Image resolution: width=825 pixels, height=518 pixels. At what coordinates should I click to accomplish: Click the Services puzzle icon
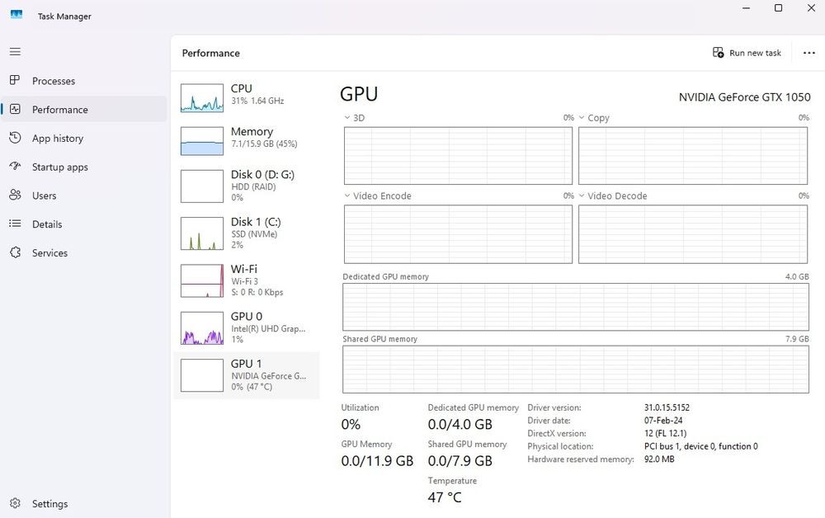pos(15,252)
